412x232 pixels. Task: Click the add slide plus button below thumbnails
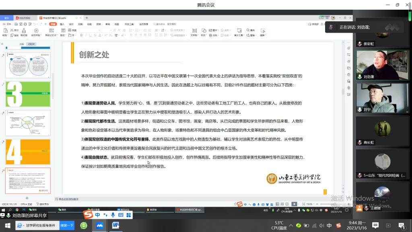27,198
